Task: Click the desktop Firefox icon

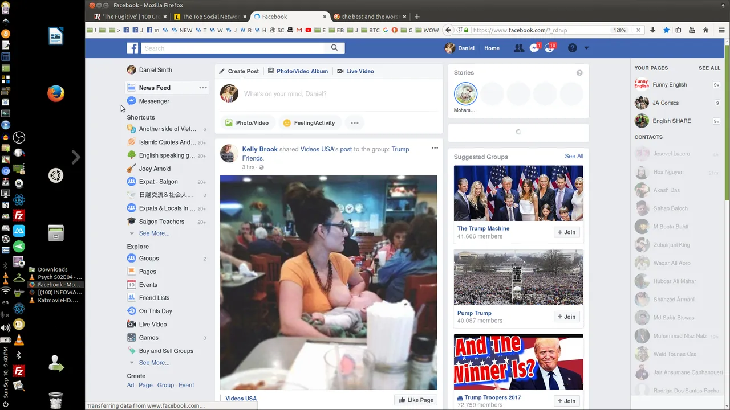Action: 56,93
